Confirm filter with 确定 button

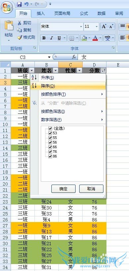point(63,189)
